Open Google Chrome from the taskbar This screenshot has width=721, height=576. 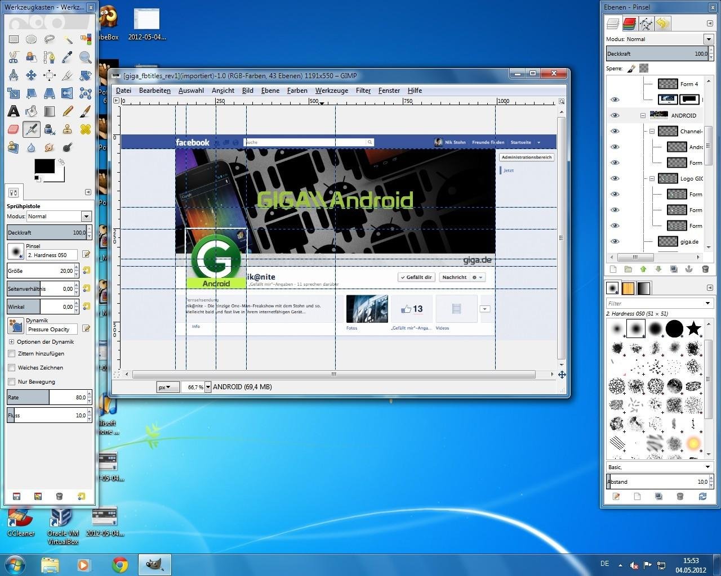point(119,564)
